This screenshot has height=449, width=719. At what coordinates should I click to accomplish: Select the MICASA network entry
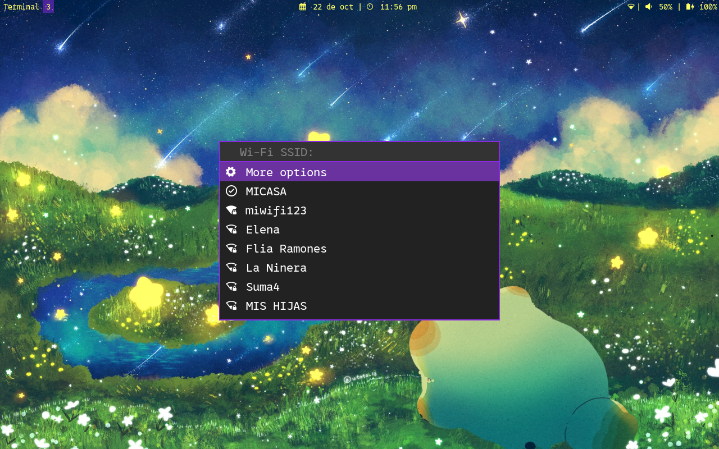pyautogui.click(x=266, y=191)
